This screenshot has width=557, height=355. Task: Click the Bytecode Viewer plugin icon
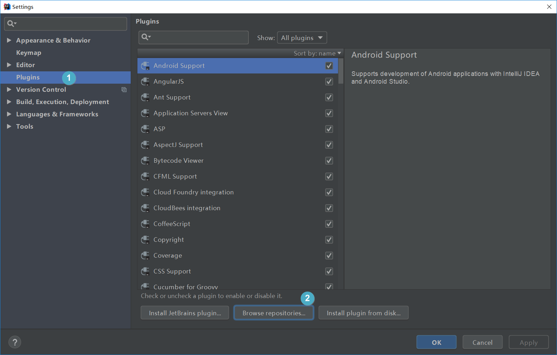[x=145, y=161]
